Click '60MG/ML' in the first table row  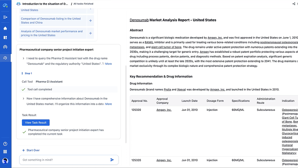(238, 110)
